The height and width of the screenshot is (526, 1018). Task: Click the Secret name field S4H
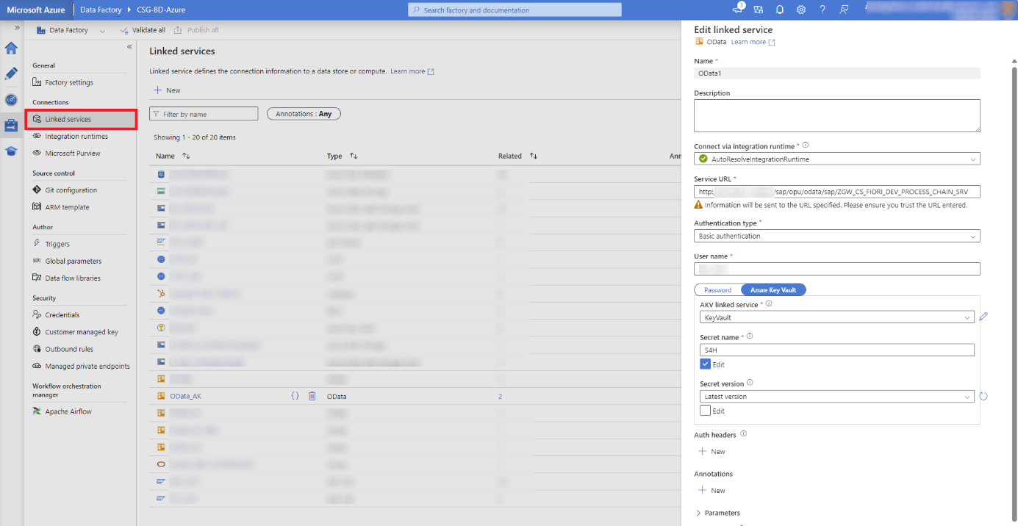point(837,350)
